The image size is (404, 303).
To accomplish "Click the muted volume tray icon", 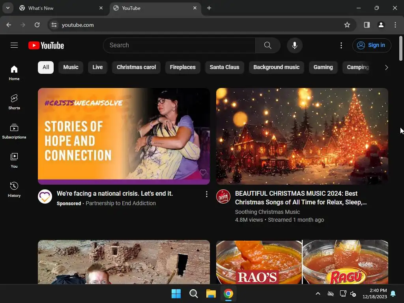I will click(353, 294).
